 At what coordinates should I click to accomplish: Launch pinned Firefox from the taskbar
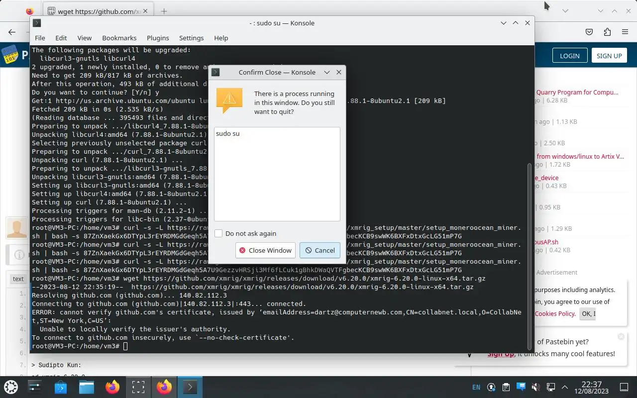point(112,387)
